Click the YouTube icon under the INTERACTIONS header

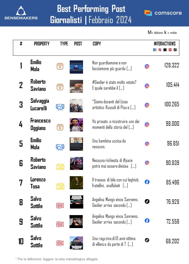[170, 50]
